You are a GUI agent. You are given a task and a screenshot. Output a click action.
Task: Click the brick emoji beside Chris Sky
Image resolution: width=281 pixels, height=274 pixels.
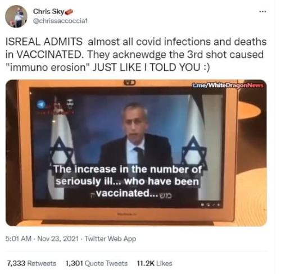(x=69, y=12)
